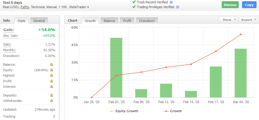The width and height of the screenshot is (259, 120).
Task: Select the Profit chart tab
Action: (127, 21)
